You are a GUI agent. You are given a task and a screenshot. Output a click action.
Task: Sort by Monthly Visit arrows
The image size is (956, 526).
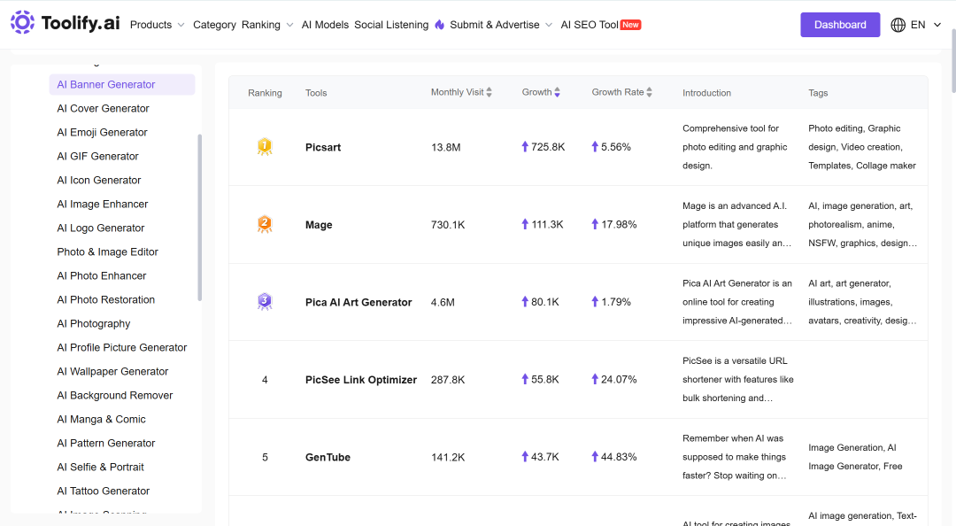point(489,92)
